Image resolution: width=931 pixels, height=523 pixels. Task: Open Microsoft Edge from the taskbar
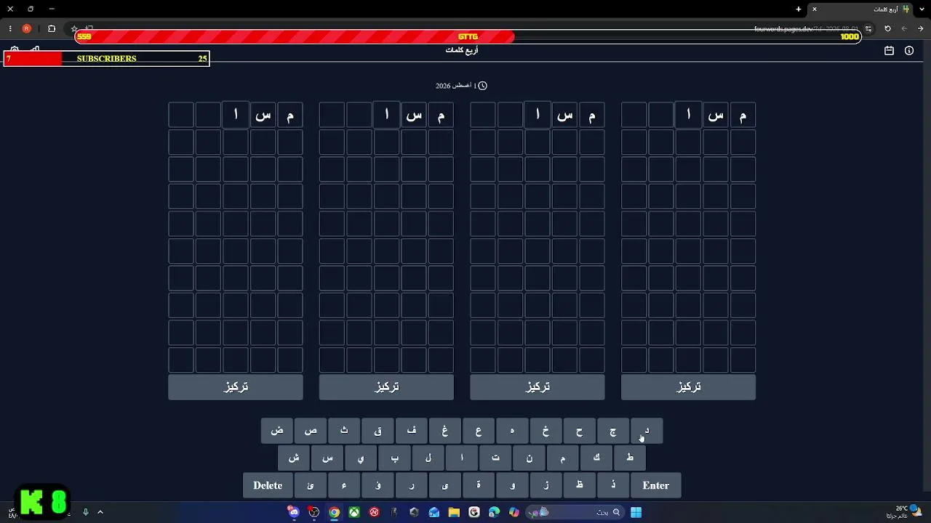pyautogui.click(x=495, y=512)
